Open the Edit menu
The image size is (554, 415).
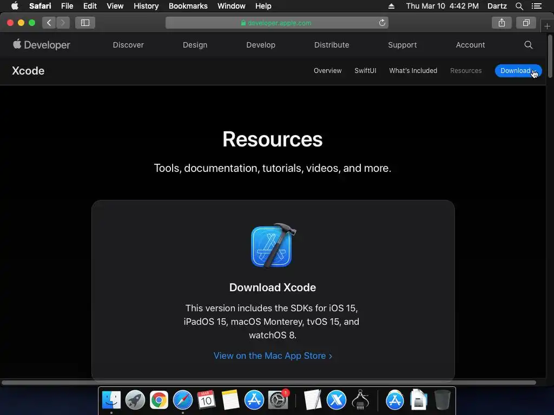click(90, 6)
